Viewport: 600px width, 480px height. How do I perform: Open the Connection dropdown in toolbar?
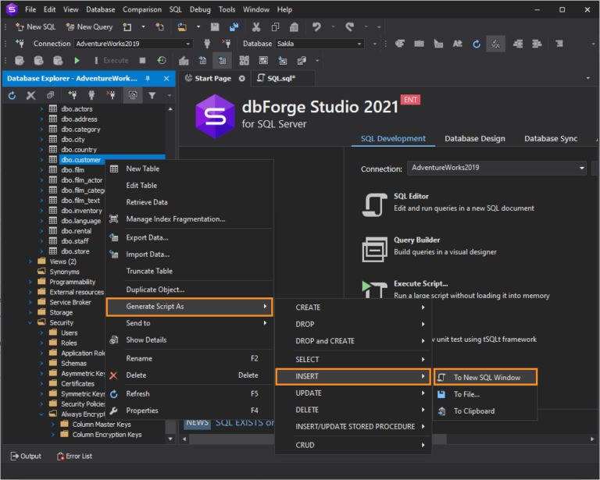[187, 44]
